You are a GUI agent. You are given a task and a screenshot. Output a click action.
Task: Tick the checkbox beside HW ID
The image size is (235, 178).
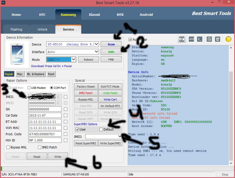point(65,140)
